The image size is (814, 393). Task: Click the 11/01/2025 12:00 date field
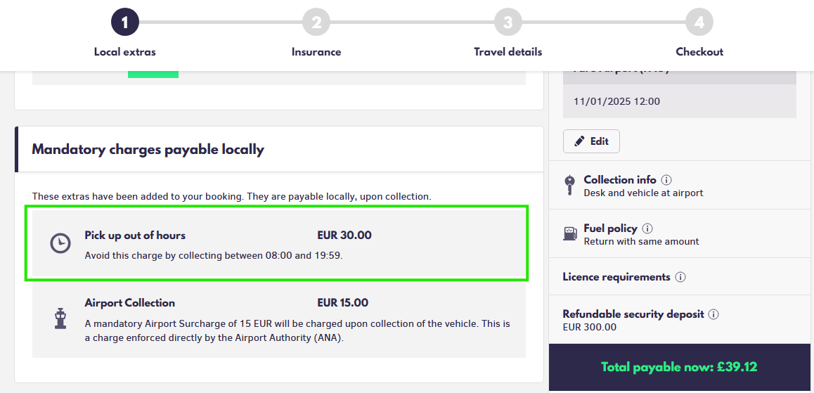[x=616, y=101]
